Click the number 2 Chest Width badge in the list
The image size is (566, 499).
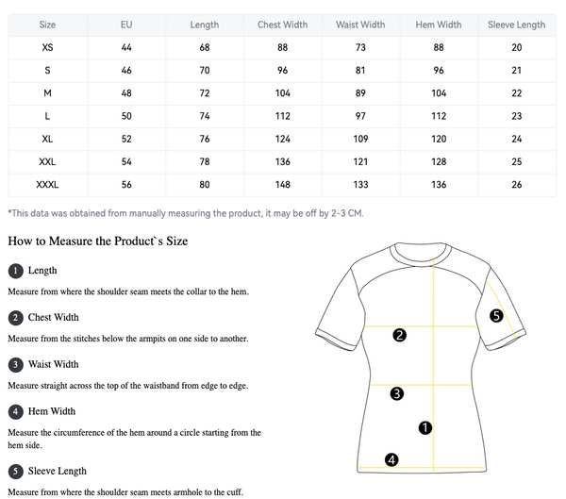[15, 318]
